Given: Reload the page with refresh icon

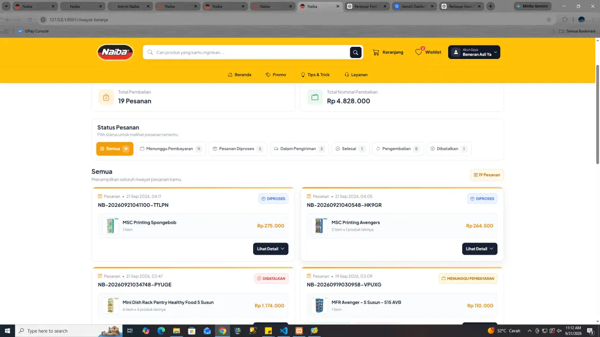Looking at the screenshot, I should 30,20.
